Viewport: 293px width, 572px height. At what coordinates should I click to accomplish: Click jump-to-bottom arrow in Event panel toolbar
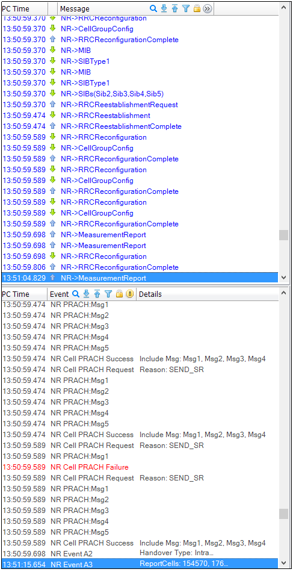[x=87, y=294]
